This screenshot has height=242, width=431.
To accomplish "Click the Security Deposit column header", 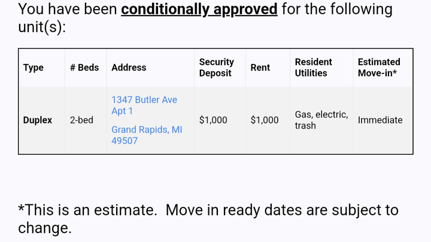I will (x=216, y=68).
